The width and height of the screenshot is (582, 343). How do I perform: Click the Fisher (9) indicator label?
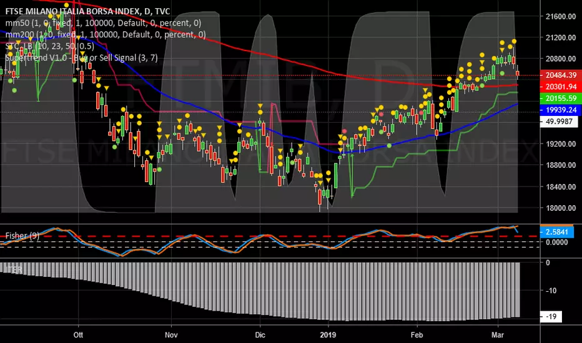pyautogui.click(x=22, y=236)
